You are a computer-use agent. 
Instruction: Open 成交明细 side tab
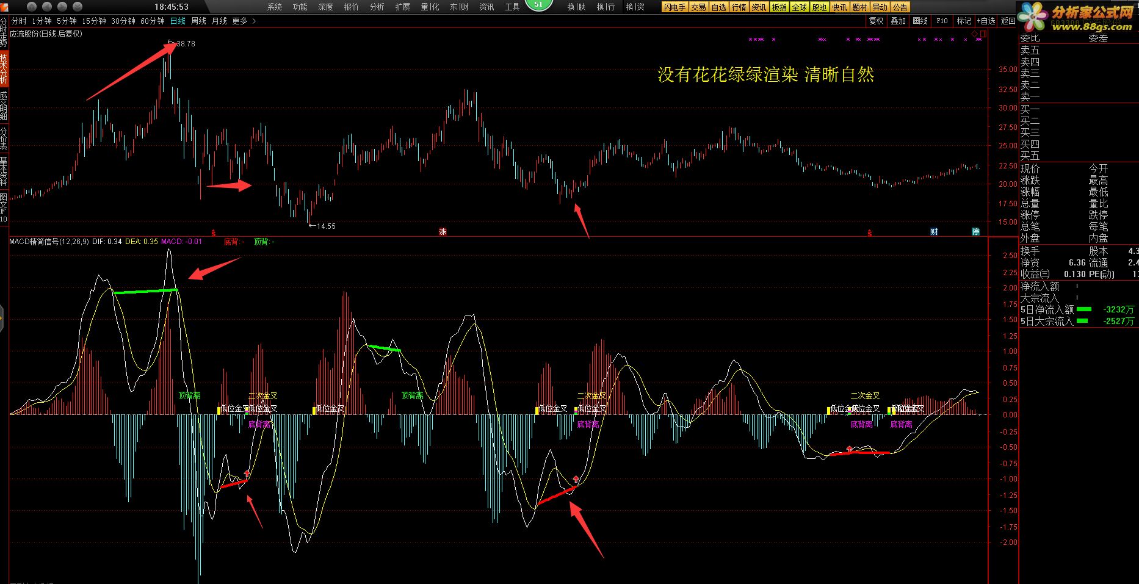point(4,105)
